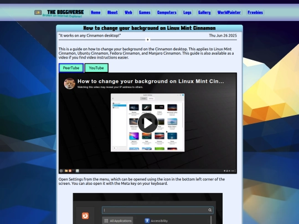Open the Web section
Viewport: 299px width, 224px height.
click(x=128, y=12)
